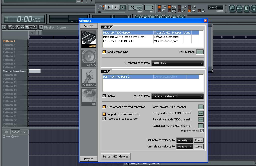256x166 pixels.
Task: Switch to the System tab
Action: (89, 26)
